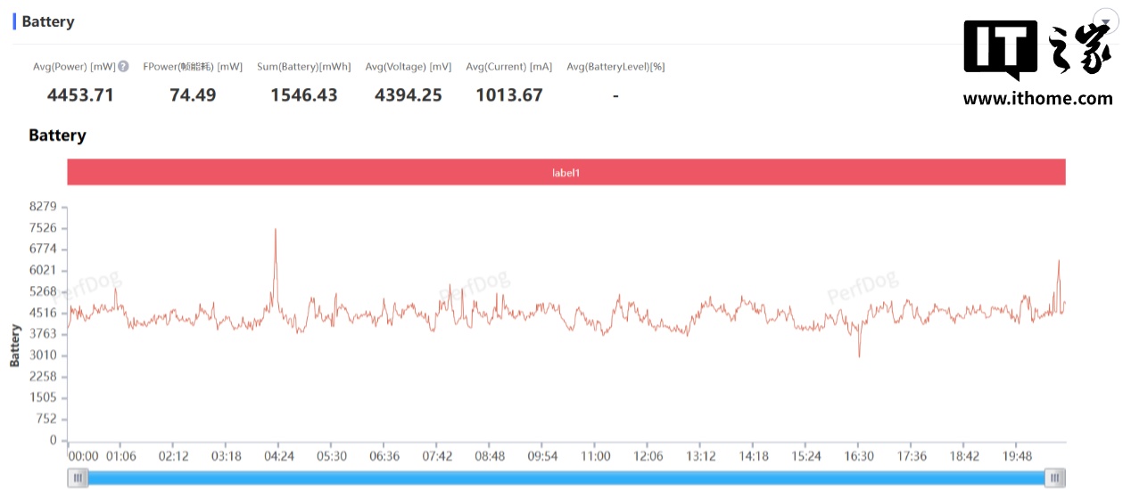Image resolution: width=1131 pixels, height=490 pixels.
Task: Click the Battery section header title
Action: click(x=48, y=21)
